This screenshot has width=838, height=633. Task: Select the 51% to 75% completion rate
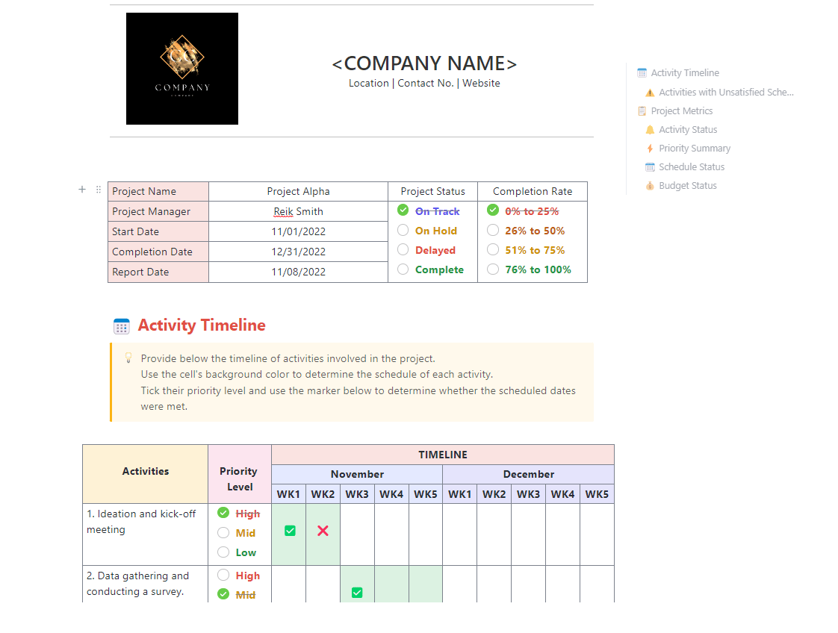pos(493,249)
